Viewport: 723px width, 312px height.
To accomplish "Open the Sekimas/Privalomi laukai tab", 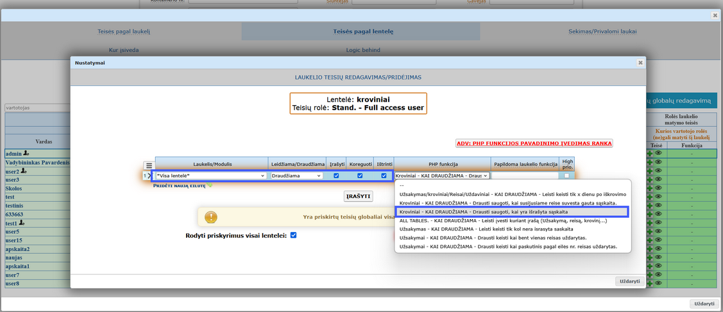I will coord(602,32).
